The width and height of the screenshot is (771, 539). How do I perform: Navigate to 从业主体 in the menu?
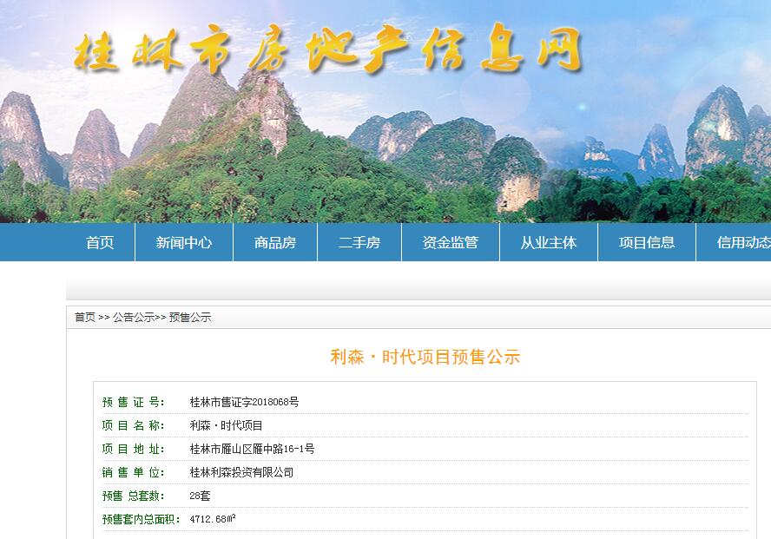pos(549,243)
